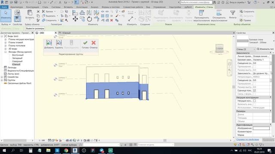
Task: Click Добавить to add element to group
Action: pos(49,44)
